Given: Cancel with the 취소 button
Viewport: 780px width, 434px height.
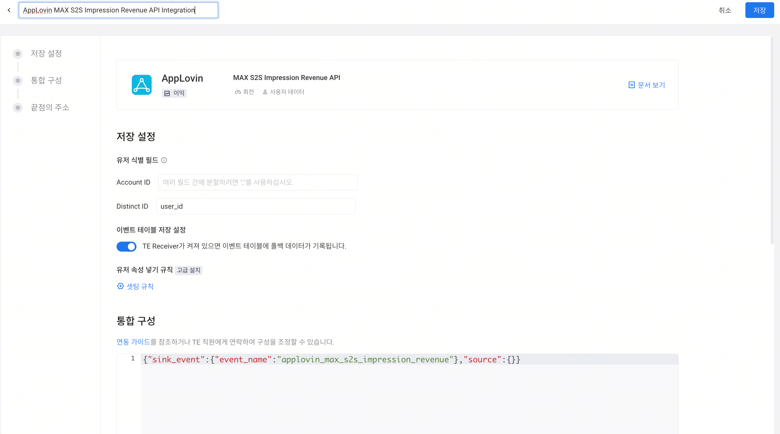Looking at the screenshot, I should (x=725, y=10).
